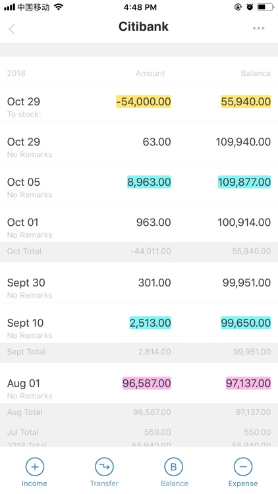
Task: Open the Oct 29 entry of 63.00
Action: coord(139,142)
